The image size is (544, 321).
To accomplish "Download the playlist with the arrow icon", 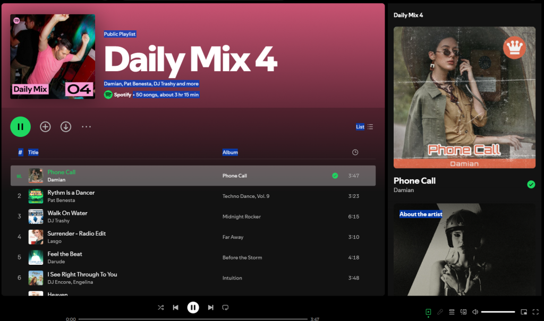I will tap(66, 127).
